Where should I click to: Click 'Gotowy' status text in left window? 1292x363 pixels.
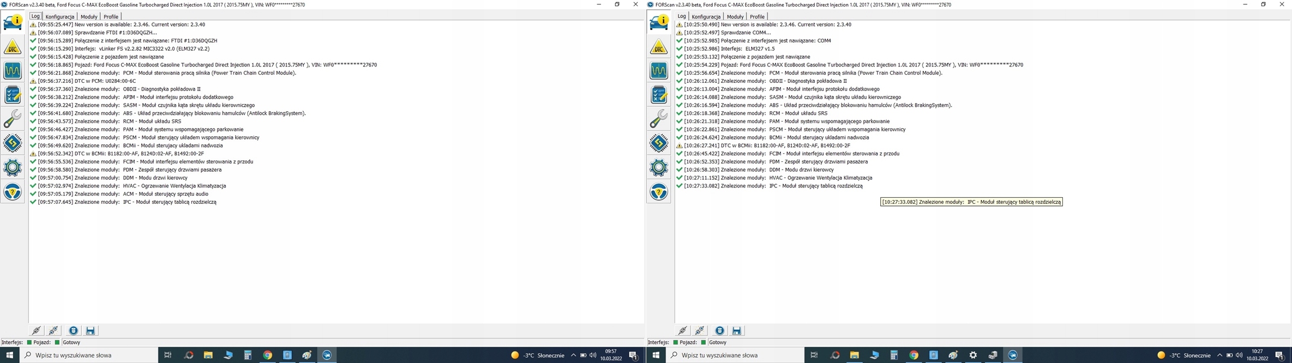71,342
